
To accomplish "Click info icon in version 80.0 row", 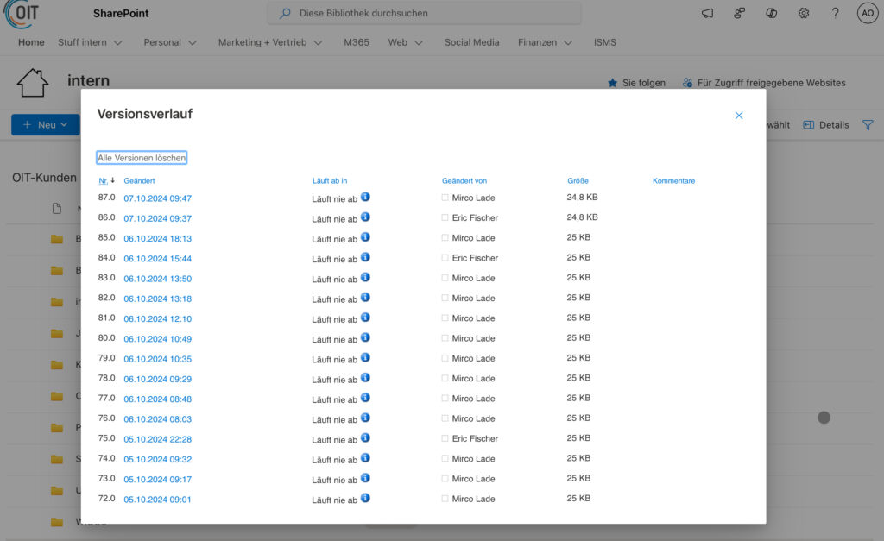I will pos(365,338).
